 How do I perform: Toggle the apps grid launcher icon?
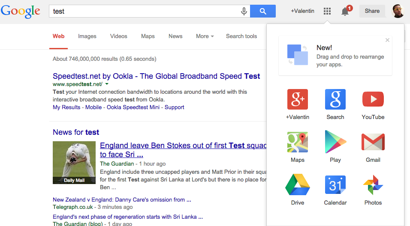coord(327,11)
